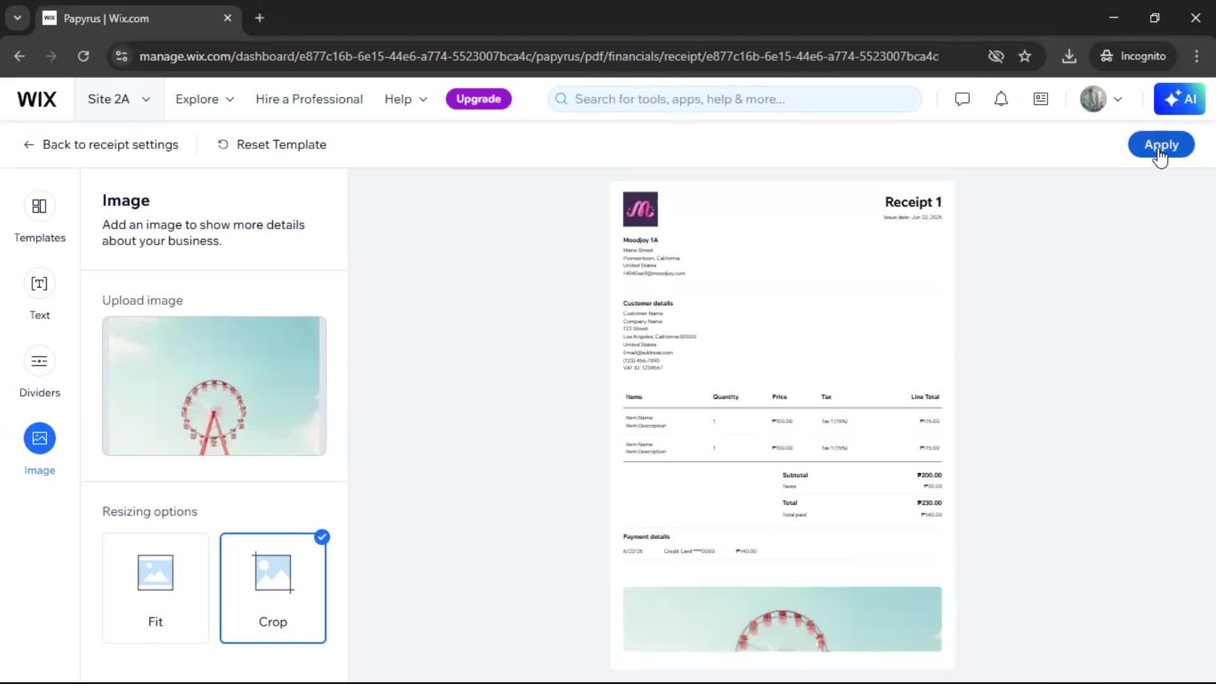Expand the Help menu
This screenshot has width=1216, height=684.
pyautogui.click(x=406, y=99)
